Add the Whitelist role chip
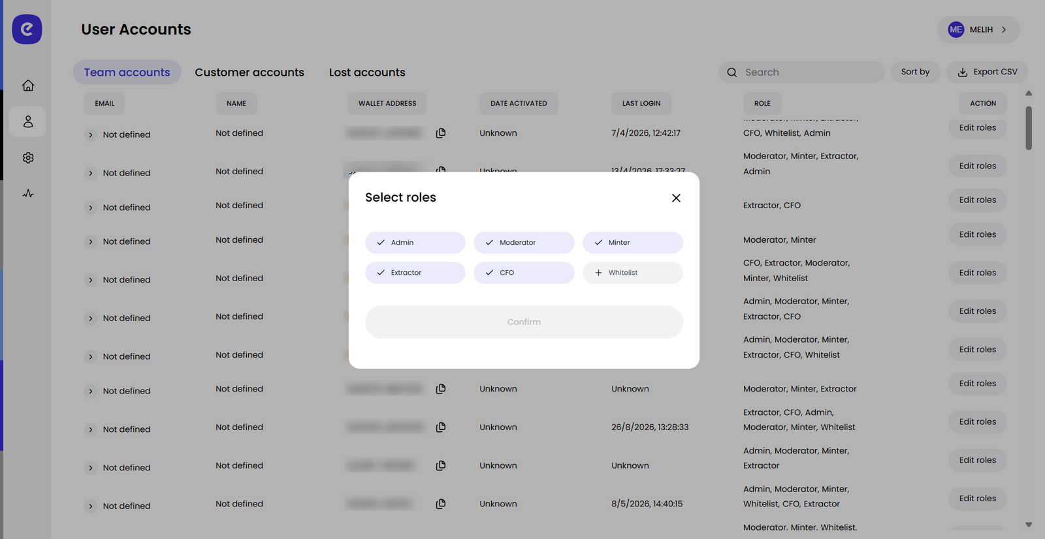 pos(633,273)
